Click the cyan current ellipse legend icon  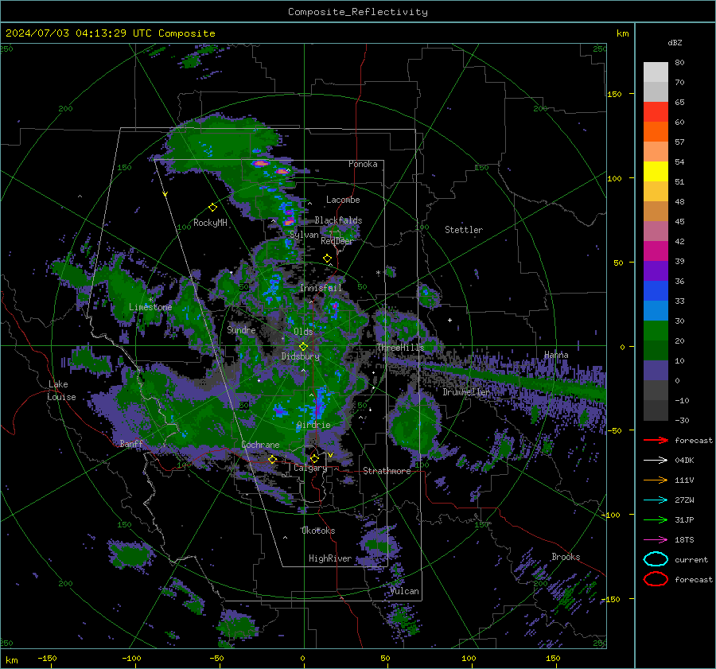coord(656,559)
